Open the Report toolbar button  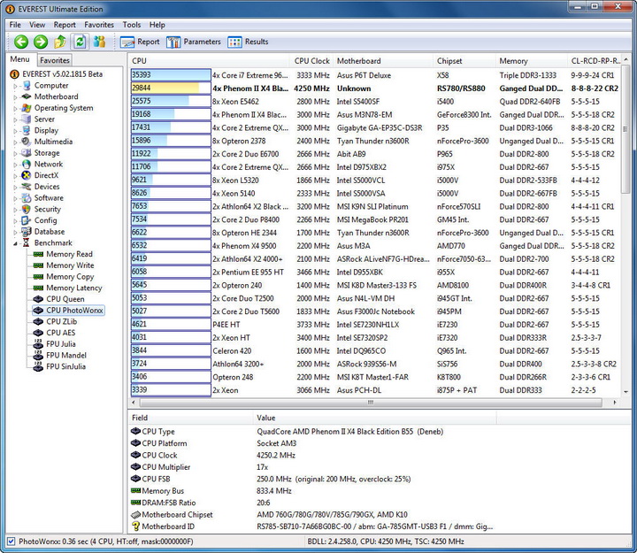140,42
